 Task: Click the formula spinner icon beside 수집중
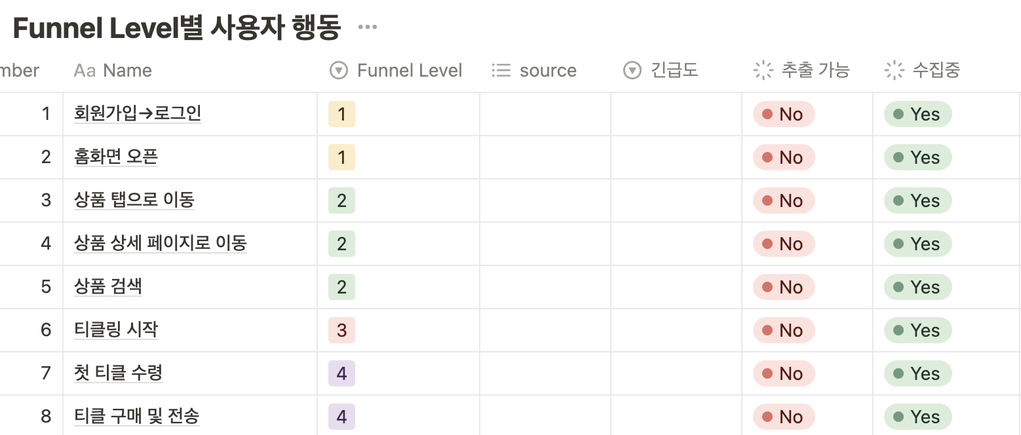[894, 71]
